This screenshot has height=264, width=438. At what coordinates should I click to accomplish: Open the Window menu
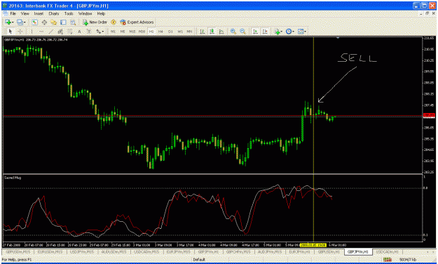(85, 13)
